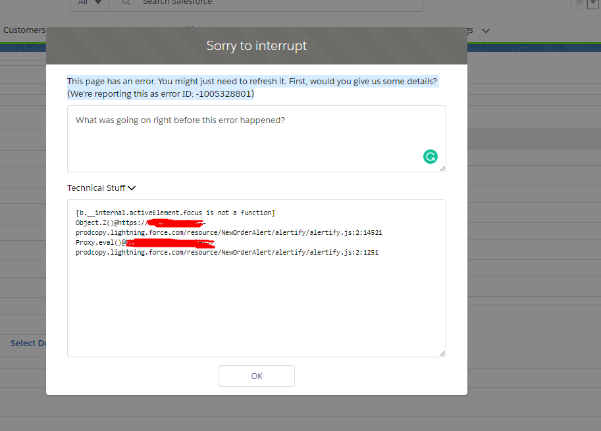Collapse the Technical Stuff section

132,188
